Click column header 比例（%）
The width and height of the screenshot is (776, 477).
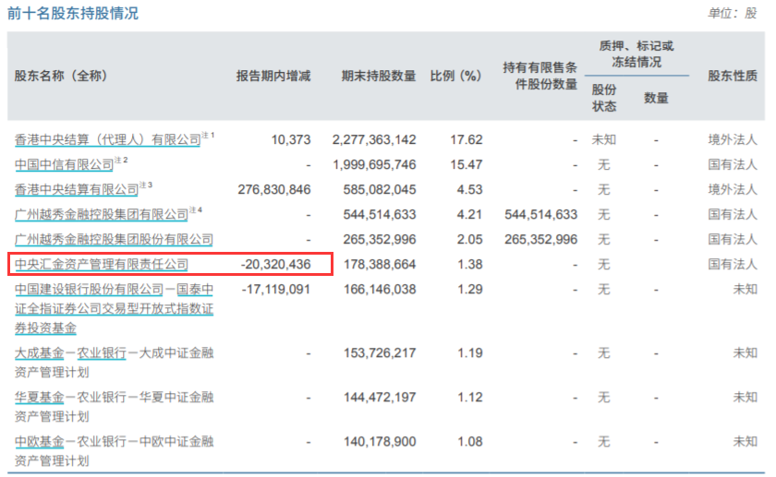[x=455, y=76]
